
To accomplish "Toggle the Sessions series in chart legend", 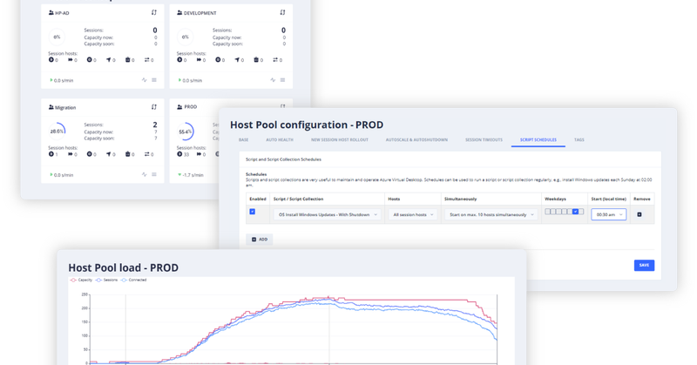I will (x=106, y=281).
